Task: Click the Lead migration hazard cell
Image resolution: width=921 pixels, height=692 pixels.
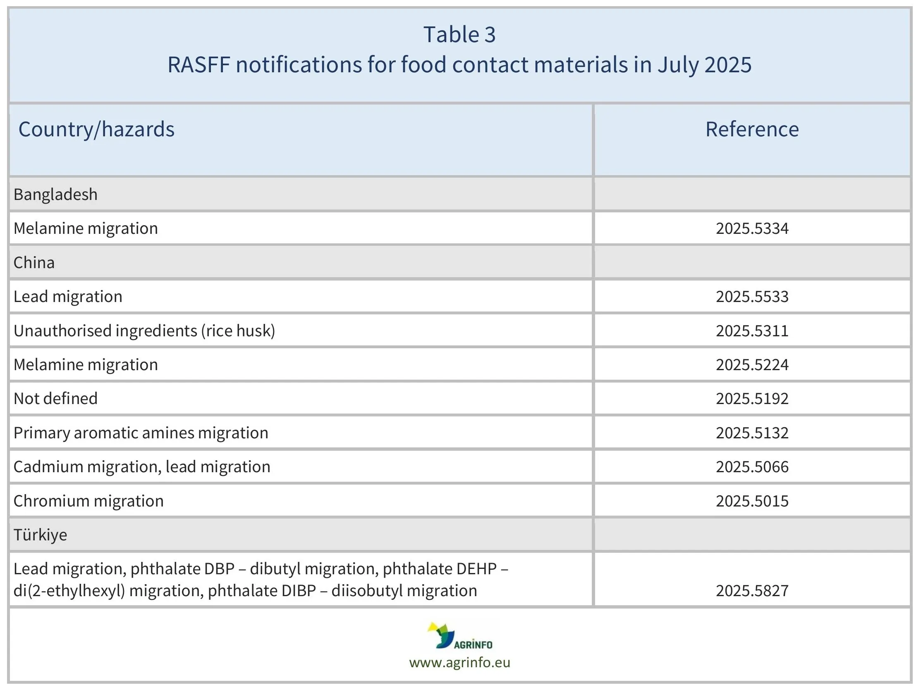Action: click(68, 297)
